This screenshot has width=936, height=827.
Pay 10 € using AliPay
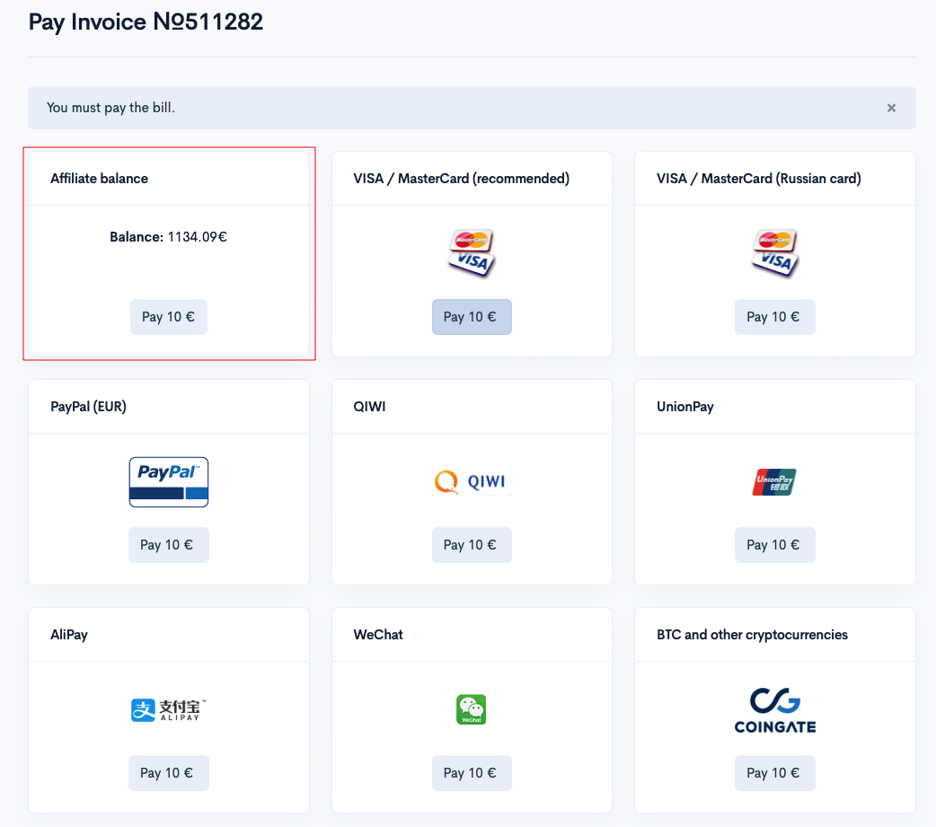click(x=169, y=773)
